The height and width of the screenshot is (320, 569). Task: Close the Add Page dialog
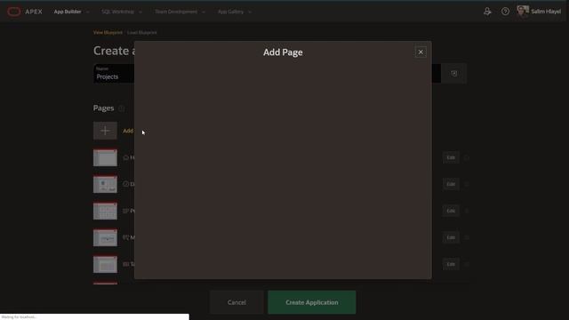(421, 52)
